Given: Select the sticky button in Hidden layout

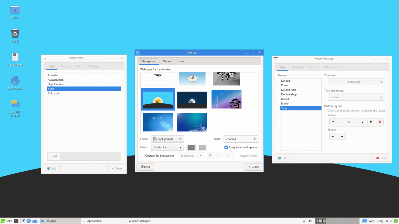Looking at the screenshot, I should point(333,136).
